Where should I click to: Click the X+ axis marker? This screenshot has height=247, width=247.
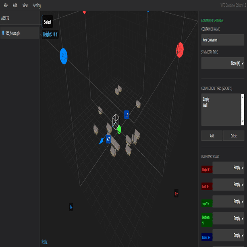[176, 193]
